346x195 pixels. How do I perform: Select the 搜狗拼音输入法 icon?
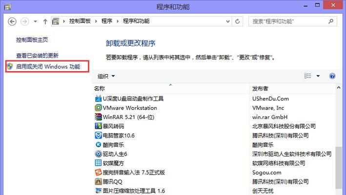coord(98,172)
